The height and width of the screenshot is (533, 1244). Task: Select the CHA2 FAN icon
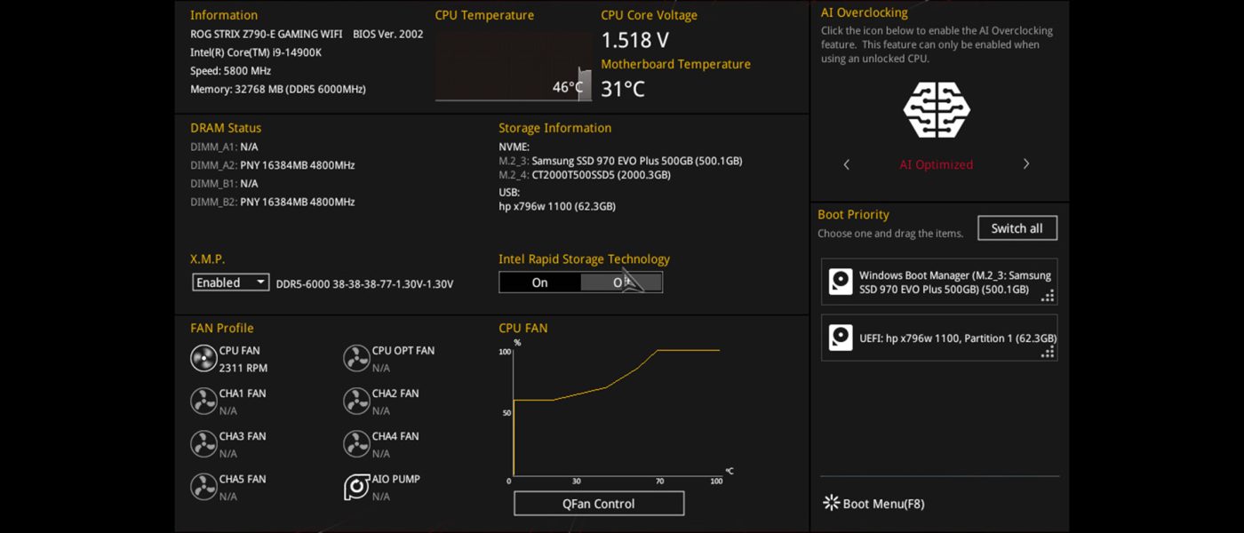pyautogui.click(x=356, y=401)
